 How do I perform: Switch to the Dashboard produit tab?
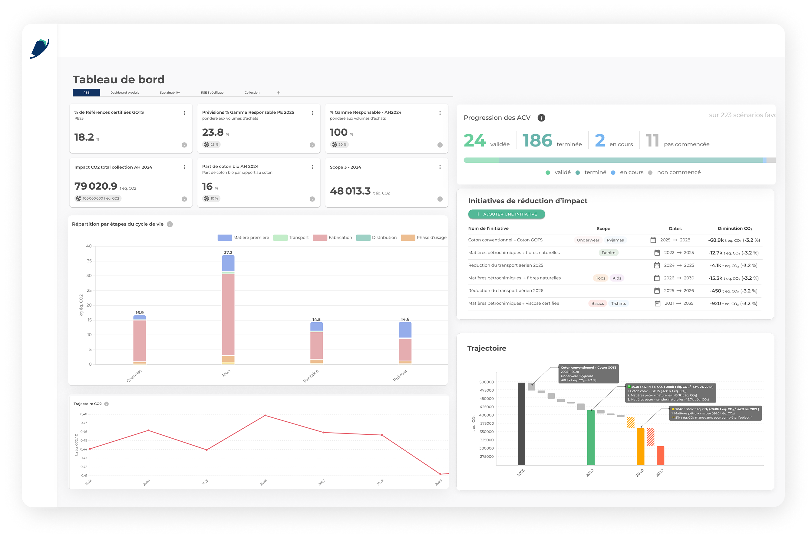[125, 93]
